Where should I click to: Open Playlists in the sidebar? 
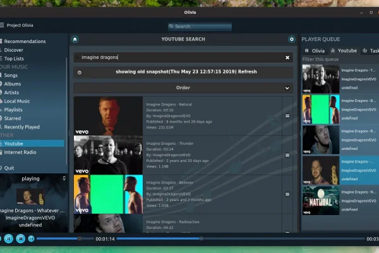point(12,109)
